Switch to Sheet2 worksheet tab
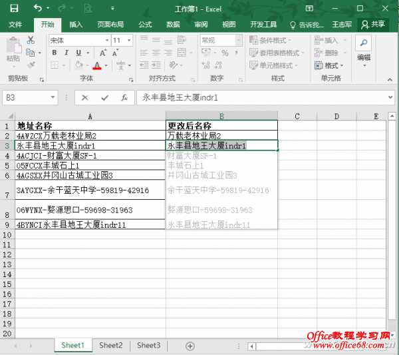Viewport: 399px width, 355px height. (x=111, y=345)
